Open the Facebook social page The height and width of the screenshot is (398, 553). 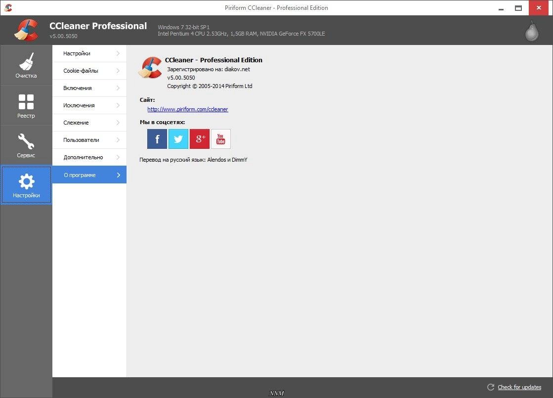[x=157, y=138]
